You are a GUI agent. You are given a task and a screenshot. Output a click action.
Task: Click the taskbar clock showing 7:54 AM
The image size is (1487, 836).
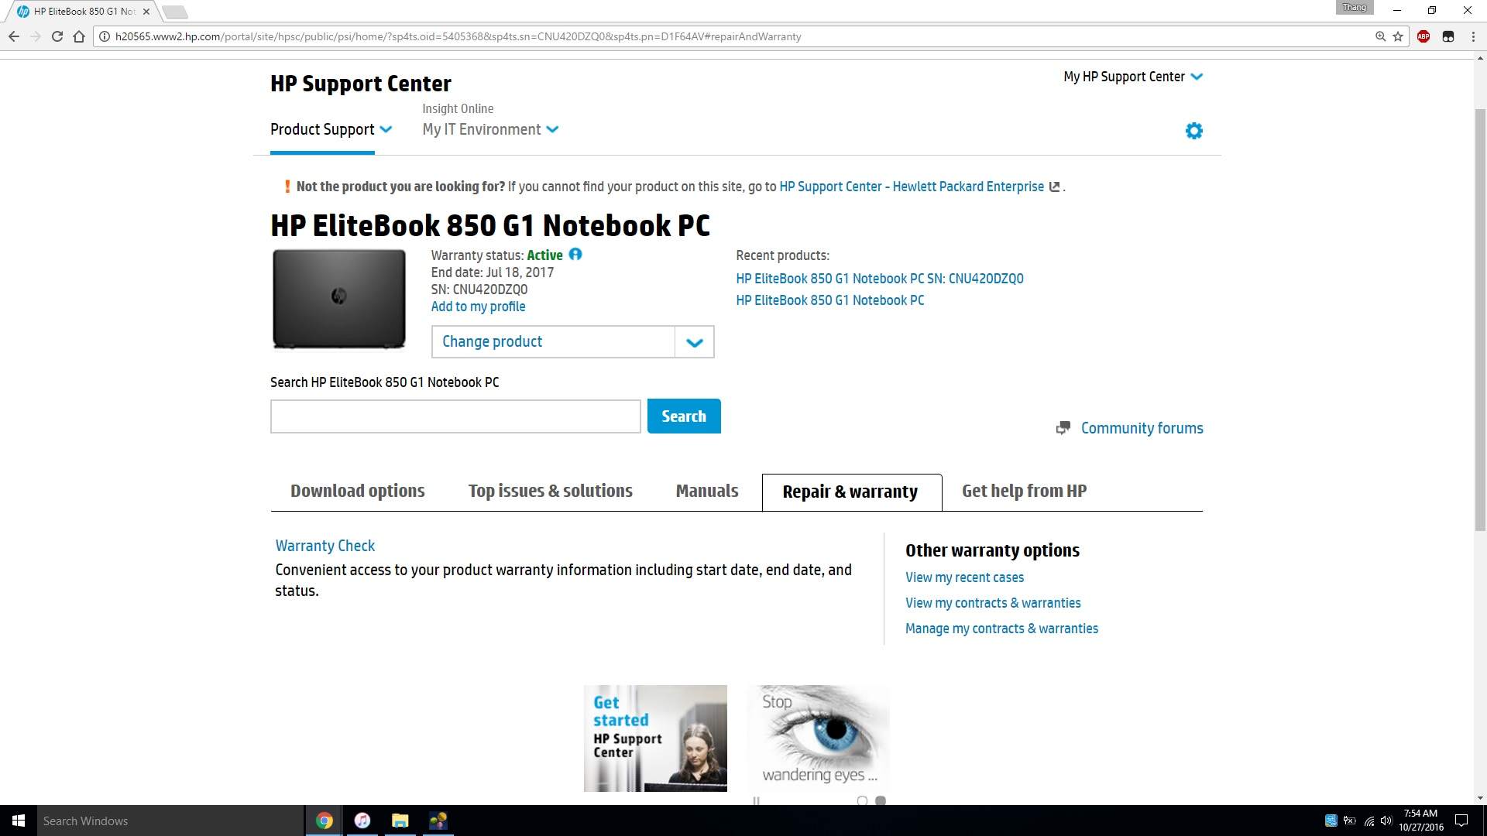coord(1420,821)
